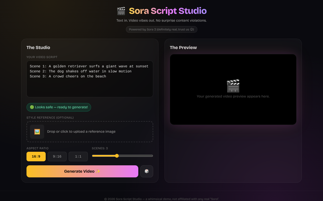
Task: Click the Scenes: 3 label
Action: click(x=100, y=148)
